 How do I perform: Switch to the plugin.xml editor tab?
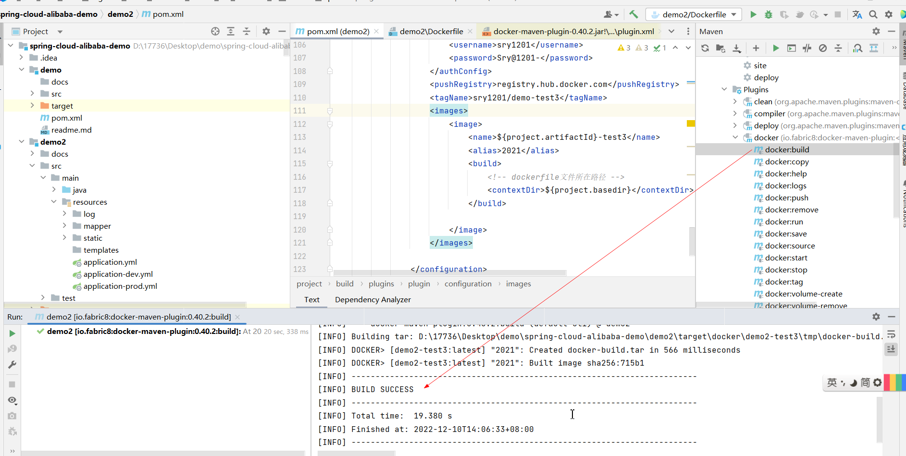tap(568, 31)
